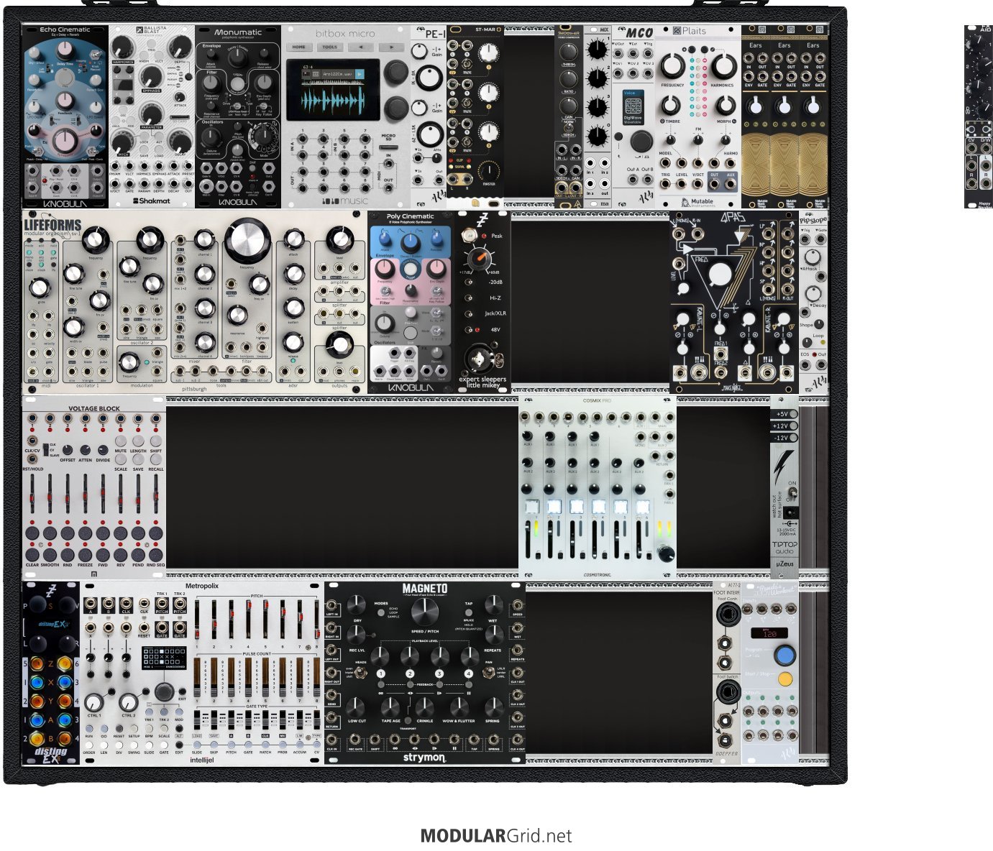Toggle the 48V phantom switch on little mikey

click(x=470, y=330)
